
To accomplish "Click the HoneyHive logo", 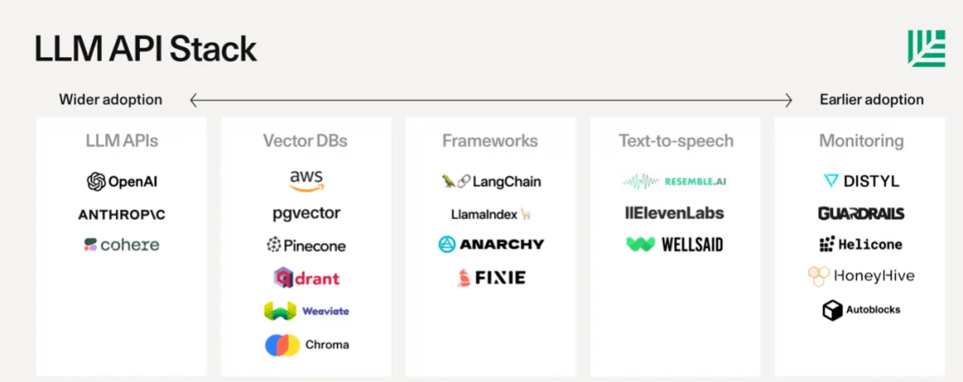I will click(861, 276).
